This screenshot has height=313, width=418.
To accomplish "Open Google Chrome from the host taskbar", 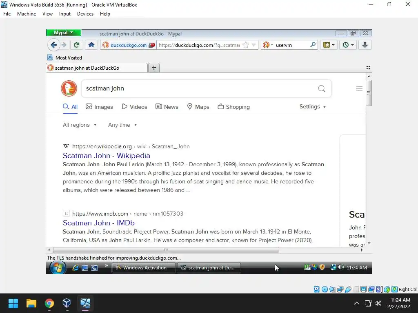I will click(49, 303).
